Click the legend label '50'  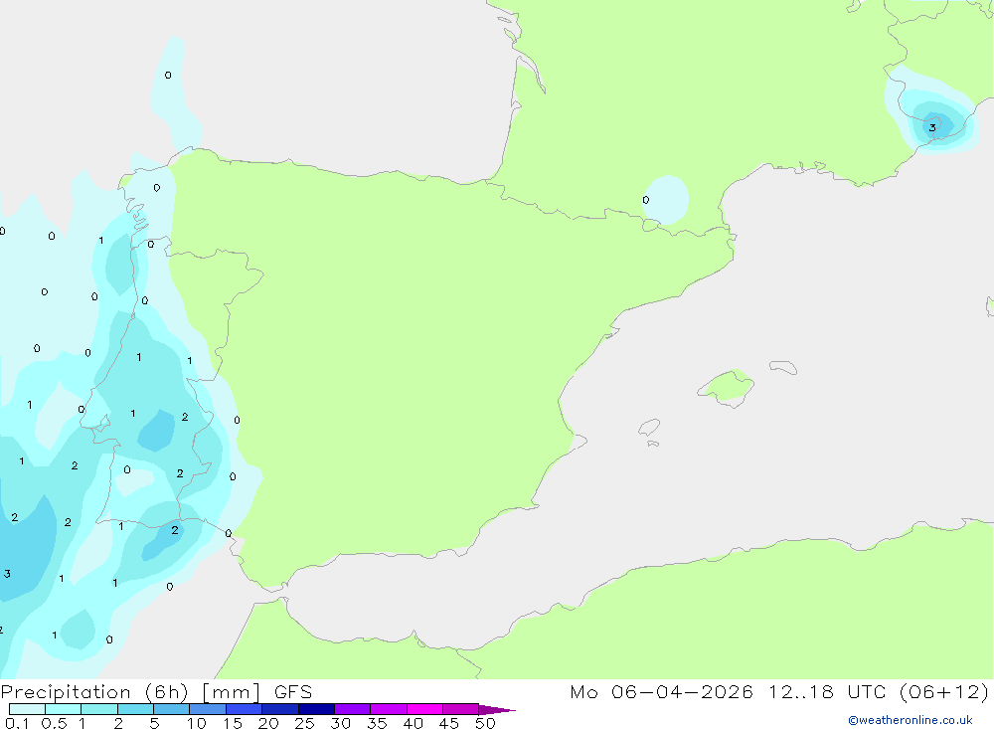(x=485, y=723)
